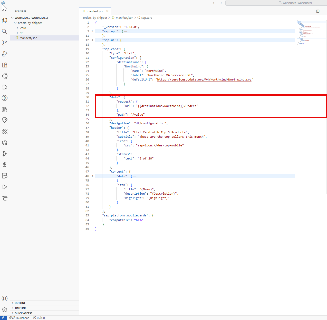Click the circled git branch icon
The image size is (327, 320).
[x=5, y=98]
